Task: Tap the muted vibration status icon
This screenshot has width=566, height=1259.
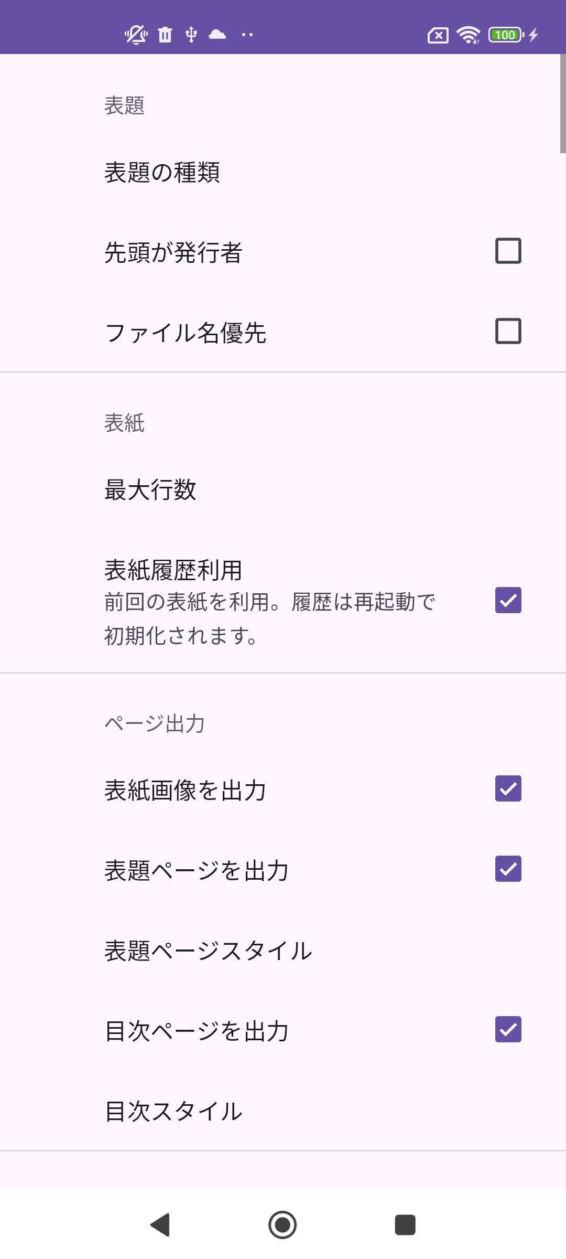Action: [x=136, y=35]
